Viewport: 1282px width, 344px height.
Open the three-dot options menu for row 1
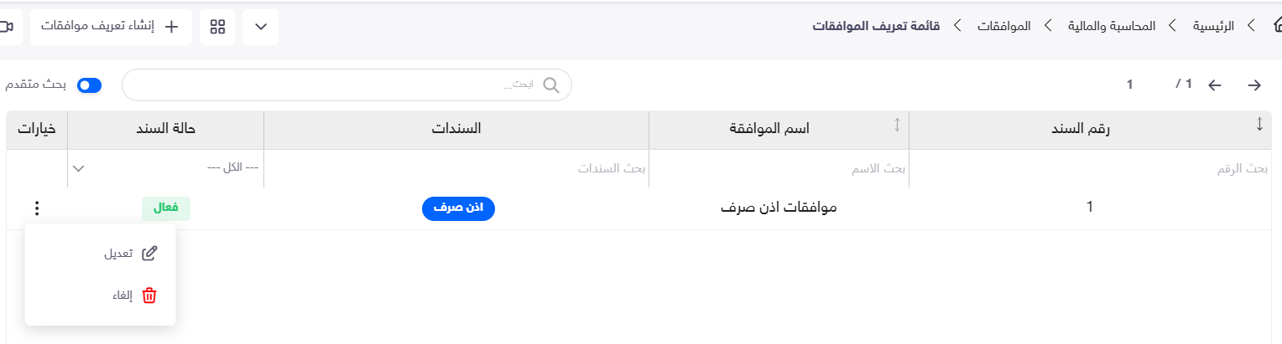click(36, 208)
